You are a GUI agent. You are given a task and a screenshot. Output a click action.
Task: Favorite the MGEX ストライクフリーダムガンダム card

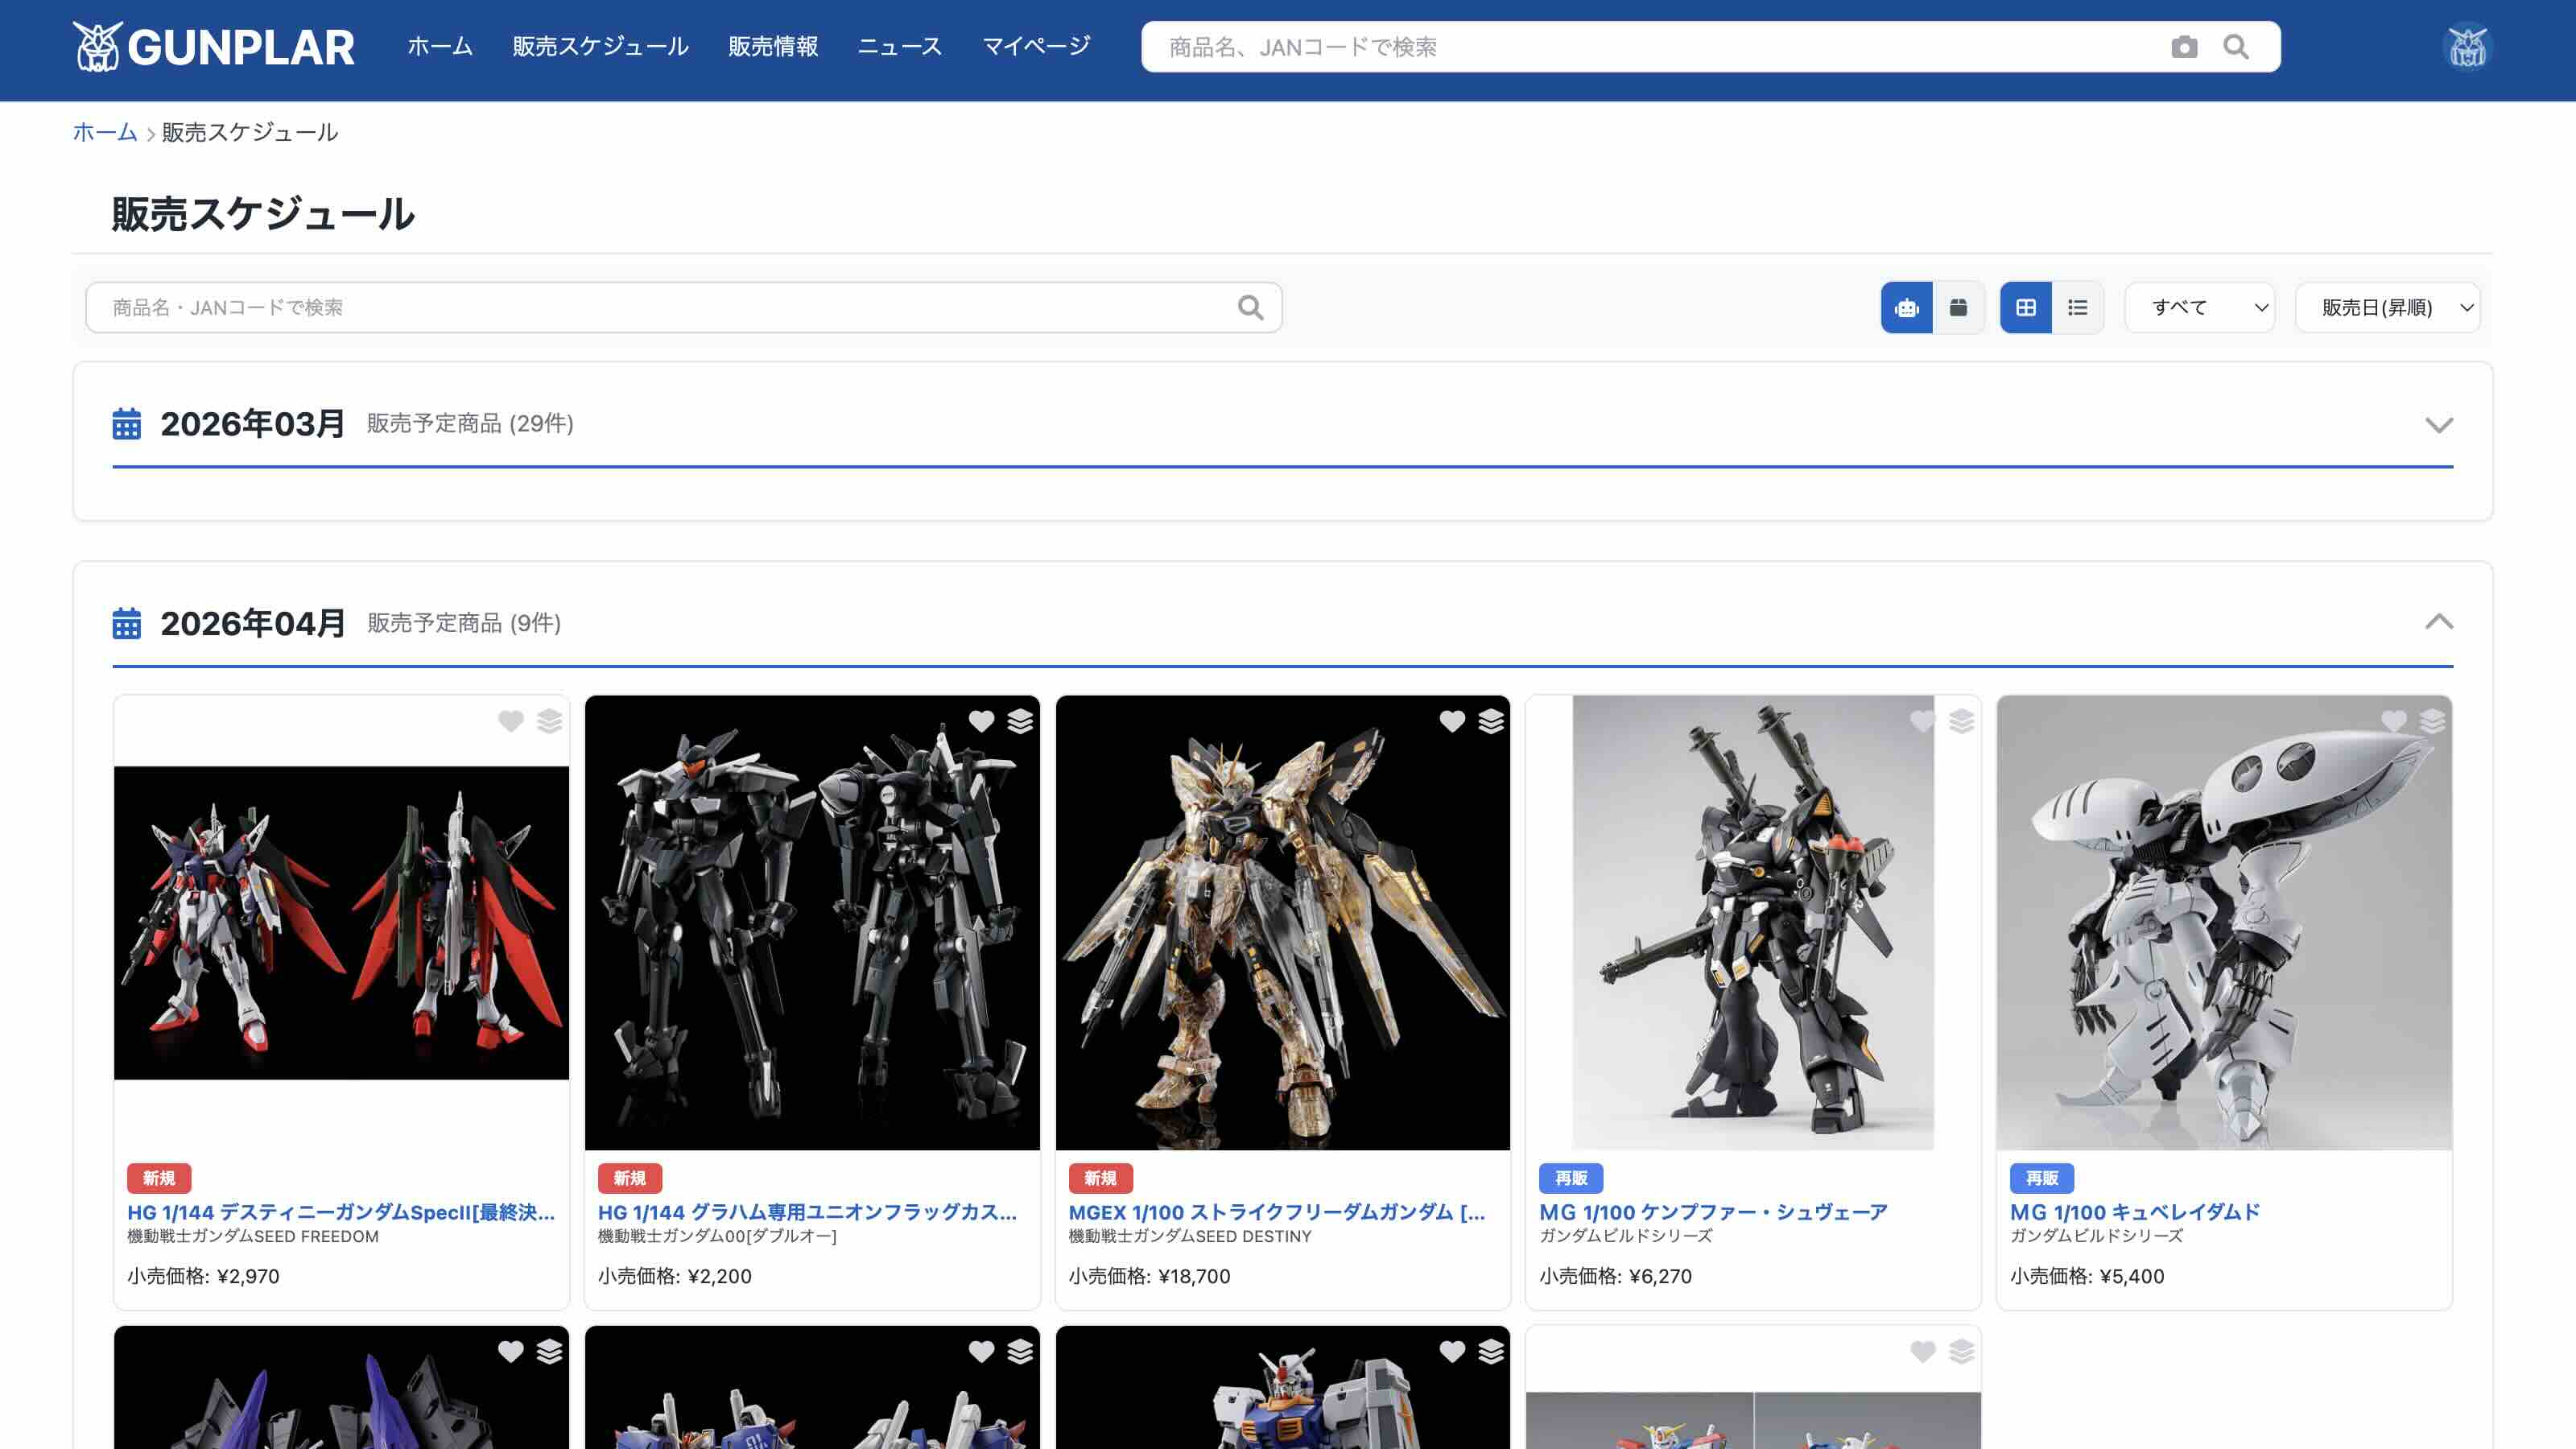click(x=1452, y=721)
